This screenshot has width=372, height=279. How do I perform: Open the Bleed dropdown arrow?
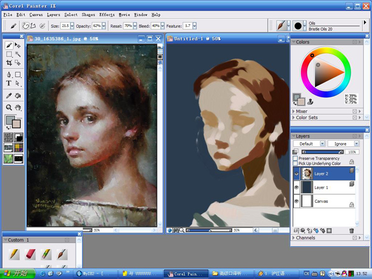(x=162, y=26)
